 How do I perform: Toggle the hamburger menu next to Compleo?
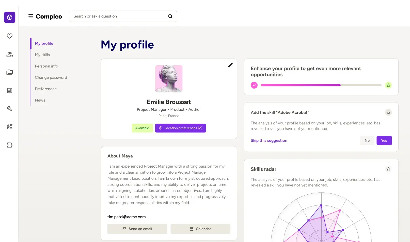[x=30, y=16]
